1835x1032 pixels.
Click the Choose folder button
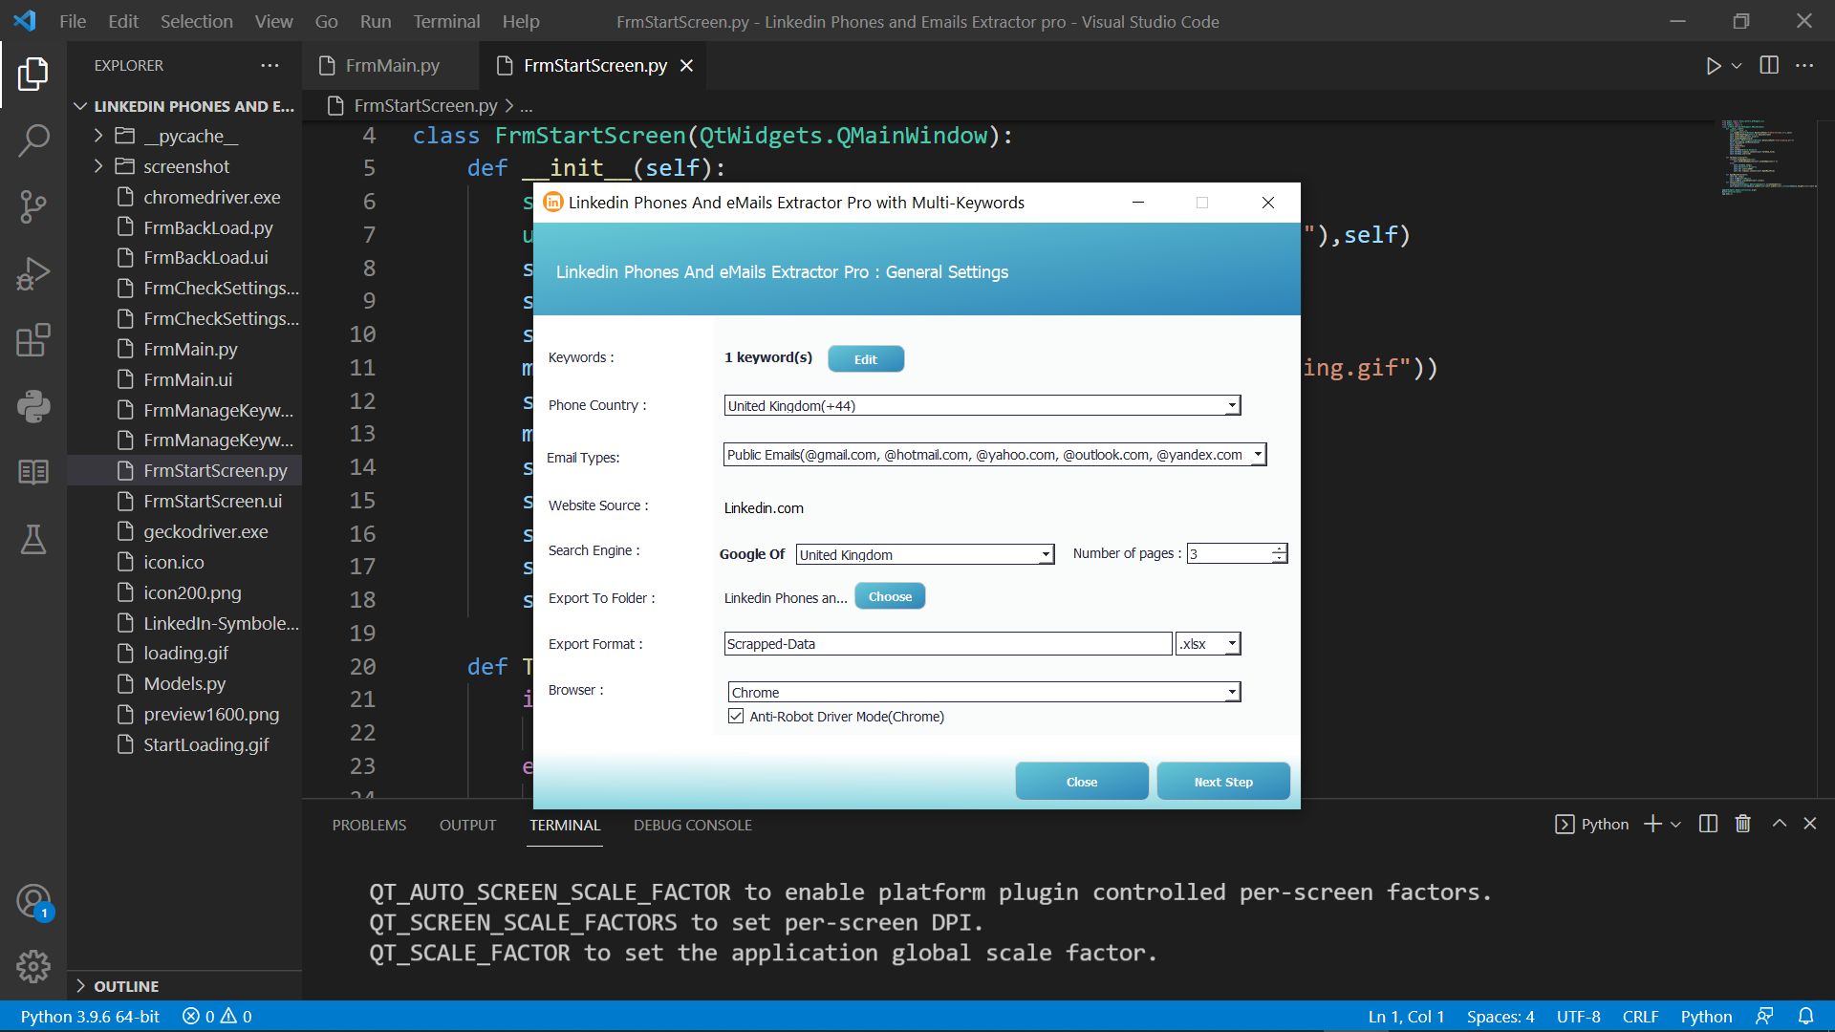point(890,596)
